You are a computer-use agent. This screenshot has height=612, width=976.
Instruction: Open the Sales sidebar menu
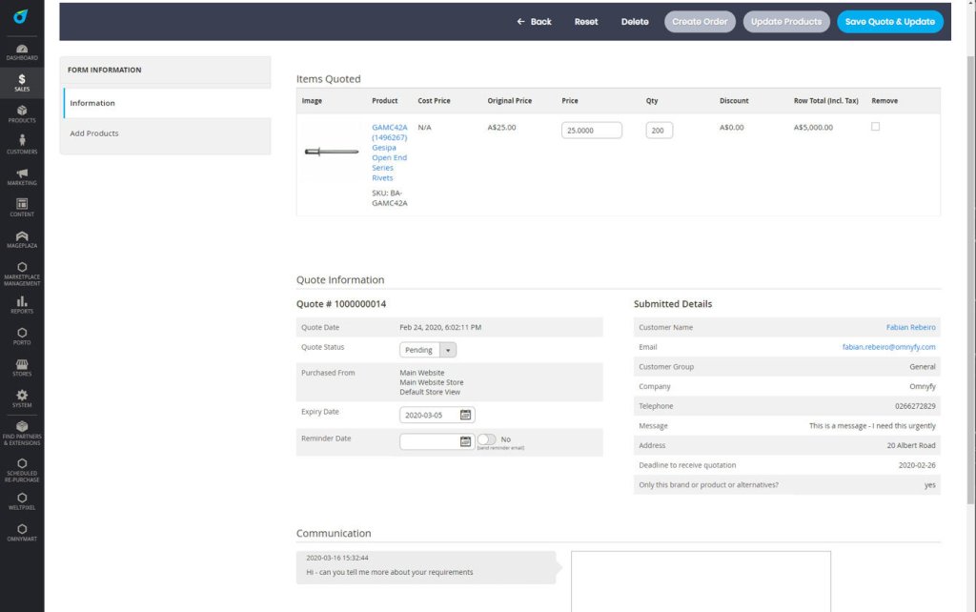tap(22, 83)
